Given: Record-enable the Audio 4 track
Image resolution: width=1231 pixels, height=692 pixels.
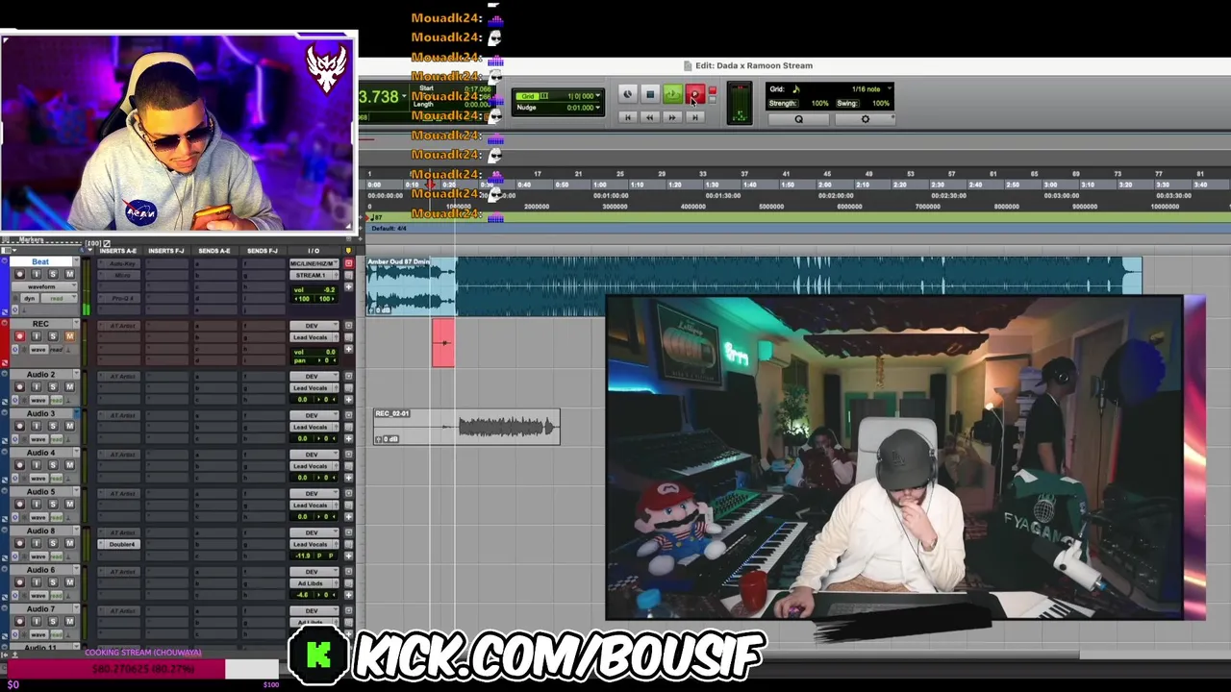Looking at the screenshot, I should pyautogui.click(x=19, y=465).
